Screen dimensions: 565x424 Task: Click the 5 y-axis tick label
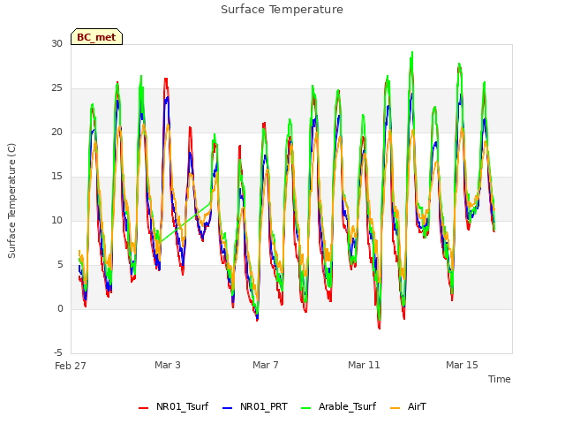60,265
